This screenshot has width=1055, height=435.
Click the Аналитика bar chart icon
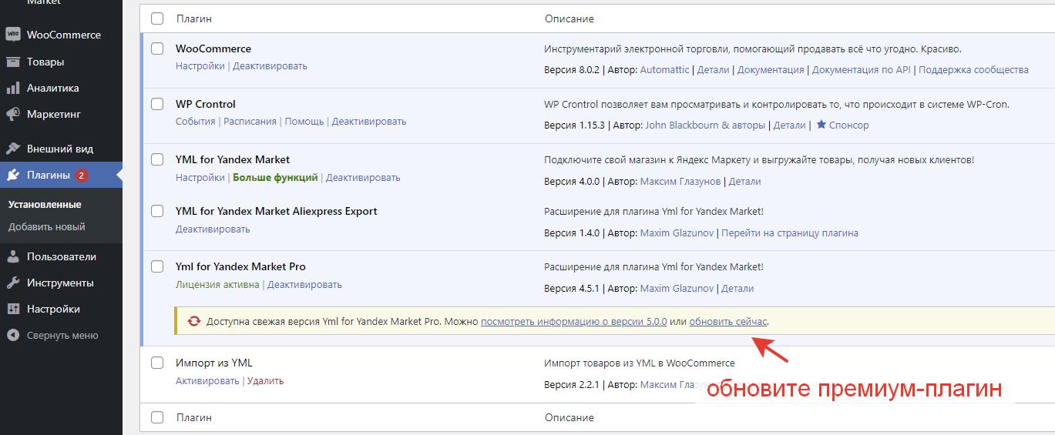coord(12,88)
